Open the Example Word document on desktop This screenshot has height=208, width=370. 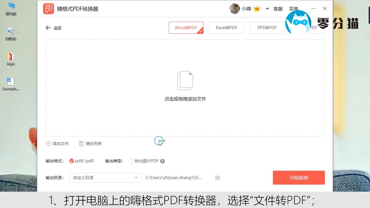[x=11, y=84]
